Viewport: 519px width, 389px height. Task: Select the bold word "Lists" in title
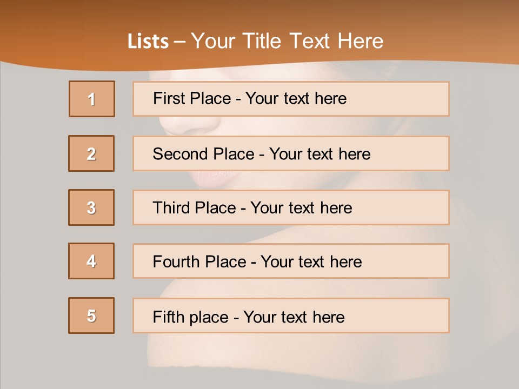click(x=148, y=42)
